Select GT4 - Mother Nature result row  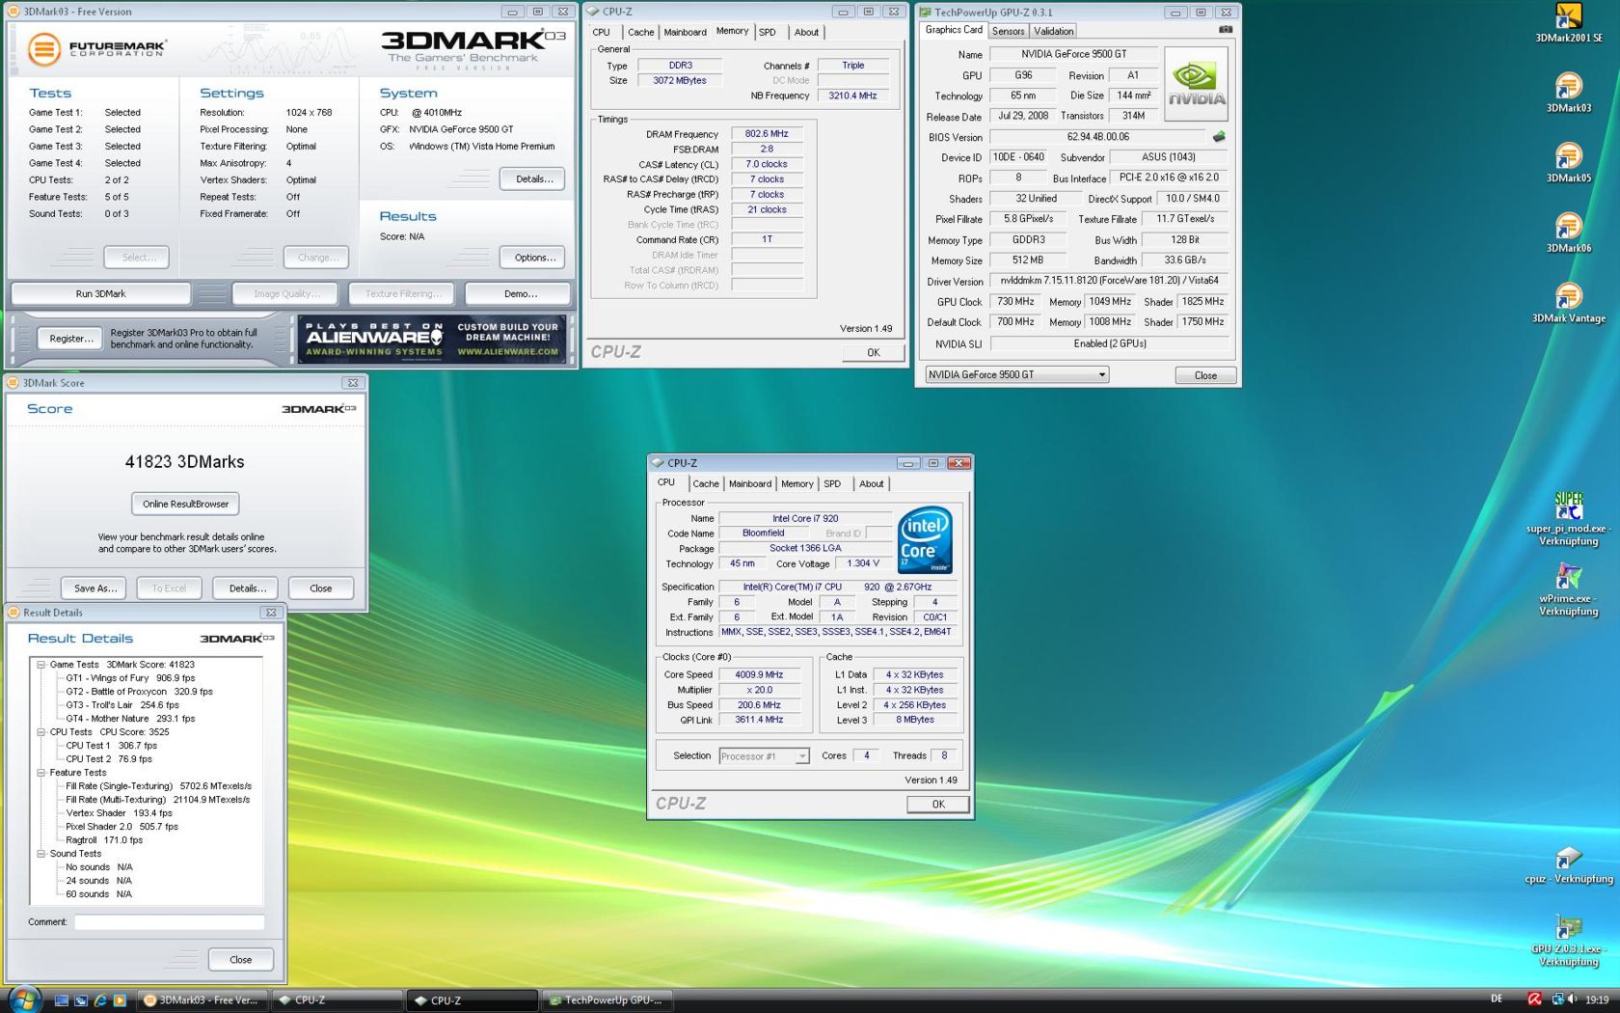click(130, 719)
